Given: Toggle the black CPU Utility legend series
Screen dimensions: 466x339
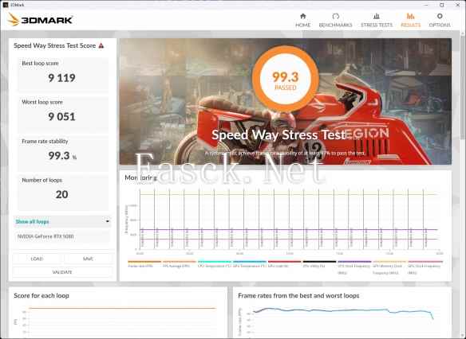Looking at the screenshot, I should (x=319, y=264).
